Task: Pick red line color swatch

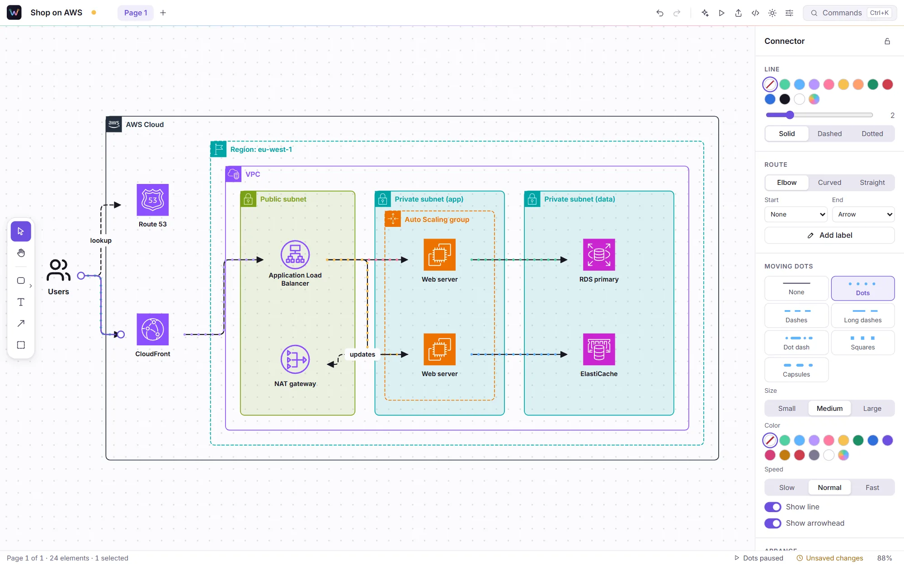Action: (x=887, y=85)
